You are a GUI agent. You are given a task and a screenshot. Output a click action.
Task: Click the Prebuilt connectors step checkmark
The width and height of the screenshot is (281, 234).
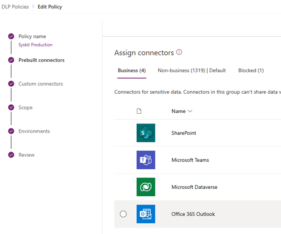click(11, 60)
